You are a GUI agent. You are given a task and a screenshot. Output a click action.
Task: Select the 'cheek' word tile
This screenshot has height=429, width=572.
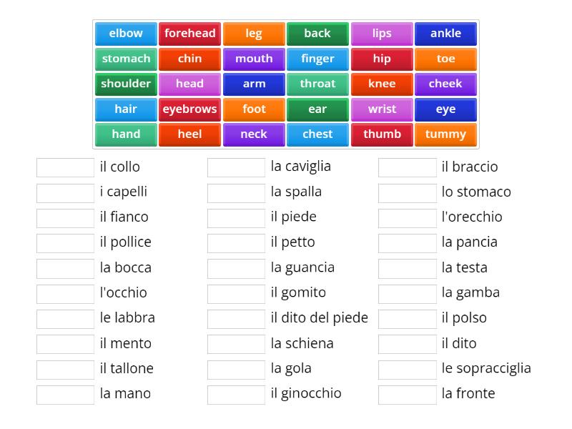(x=445, y=84)
